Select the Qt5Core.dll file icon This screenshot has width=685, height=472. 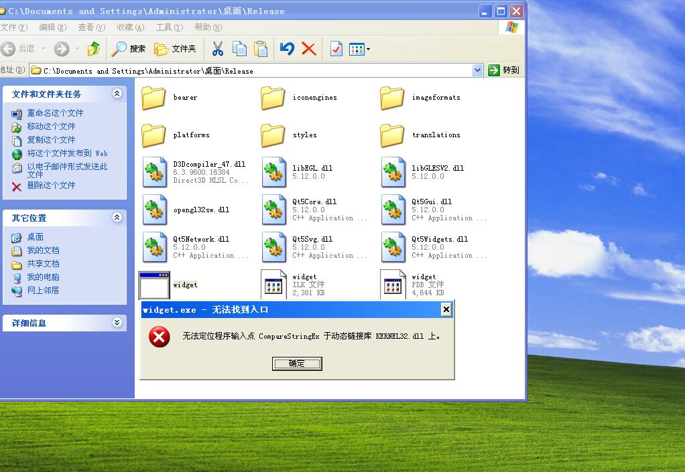point(274,210)
